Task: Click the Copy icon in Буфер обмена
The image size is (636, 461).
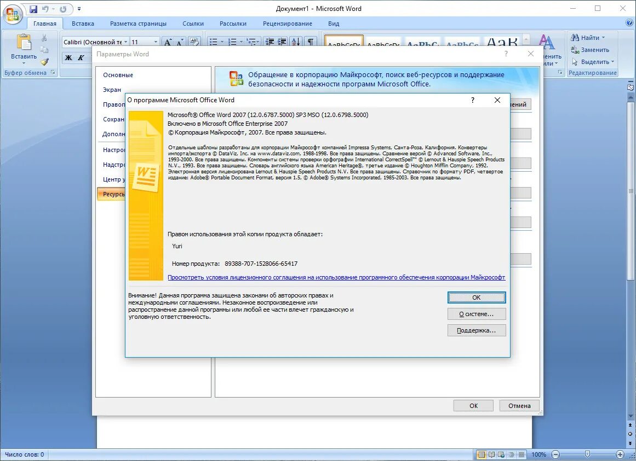Action: [x=44, y=50]
